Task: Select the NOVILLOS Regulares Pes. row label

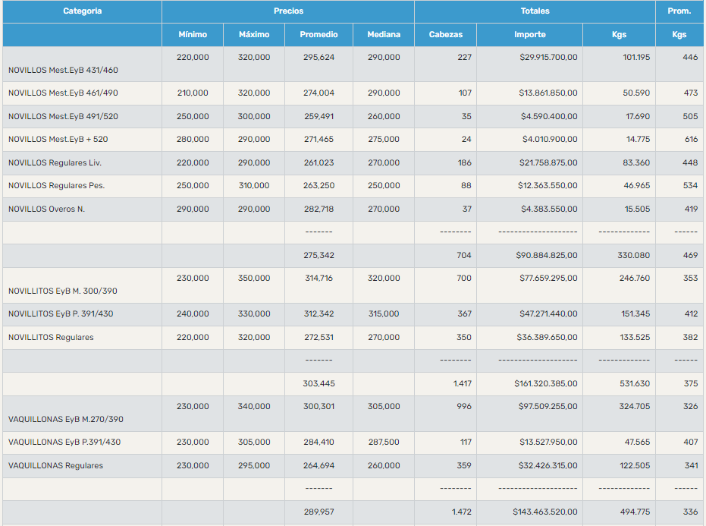Action: click(x=56, y=186)
